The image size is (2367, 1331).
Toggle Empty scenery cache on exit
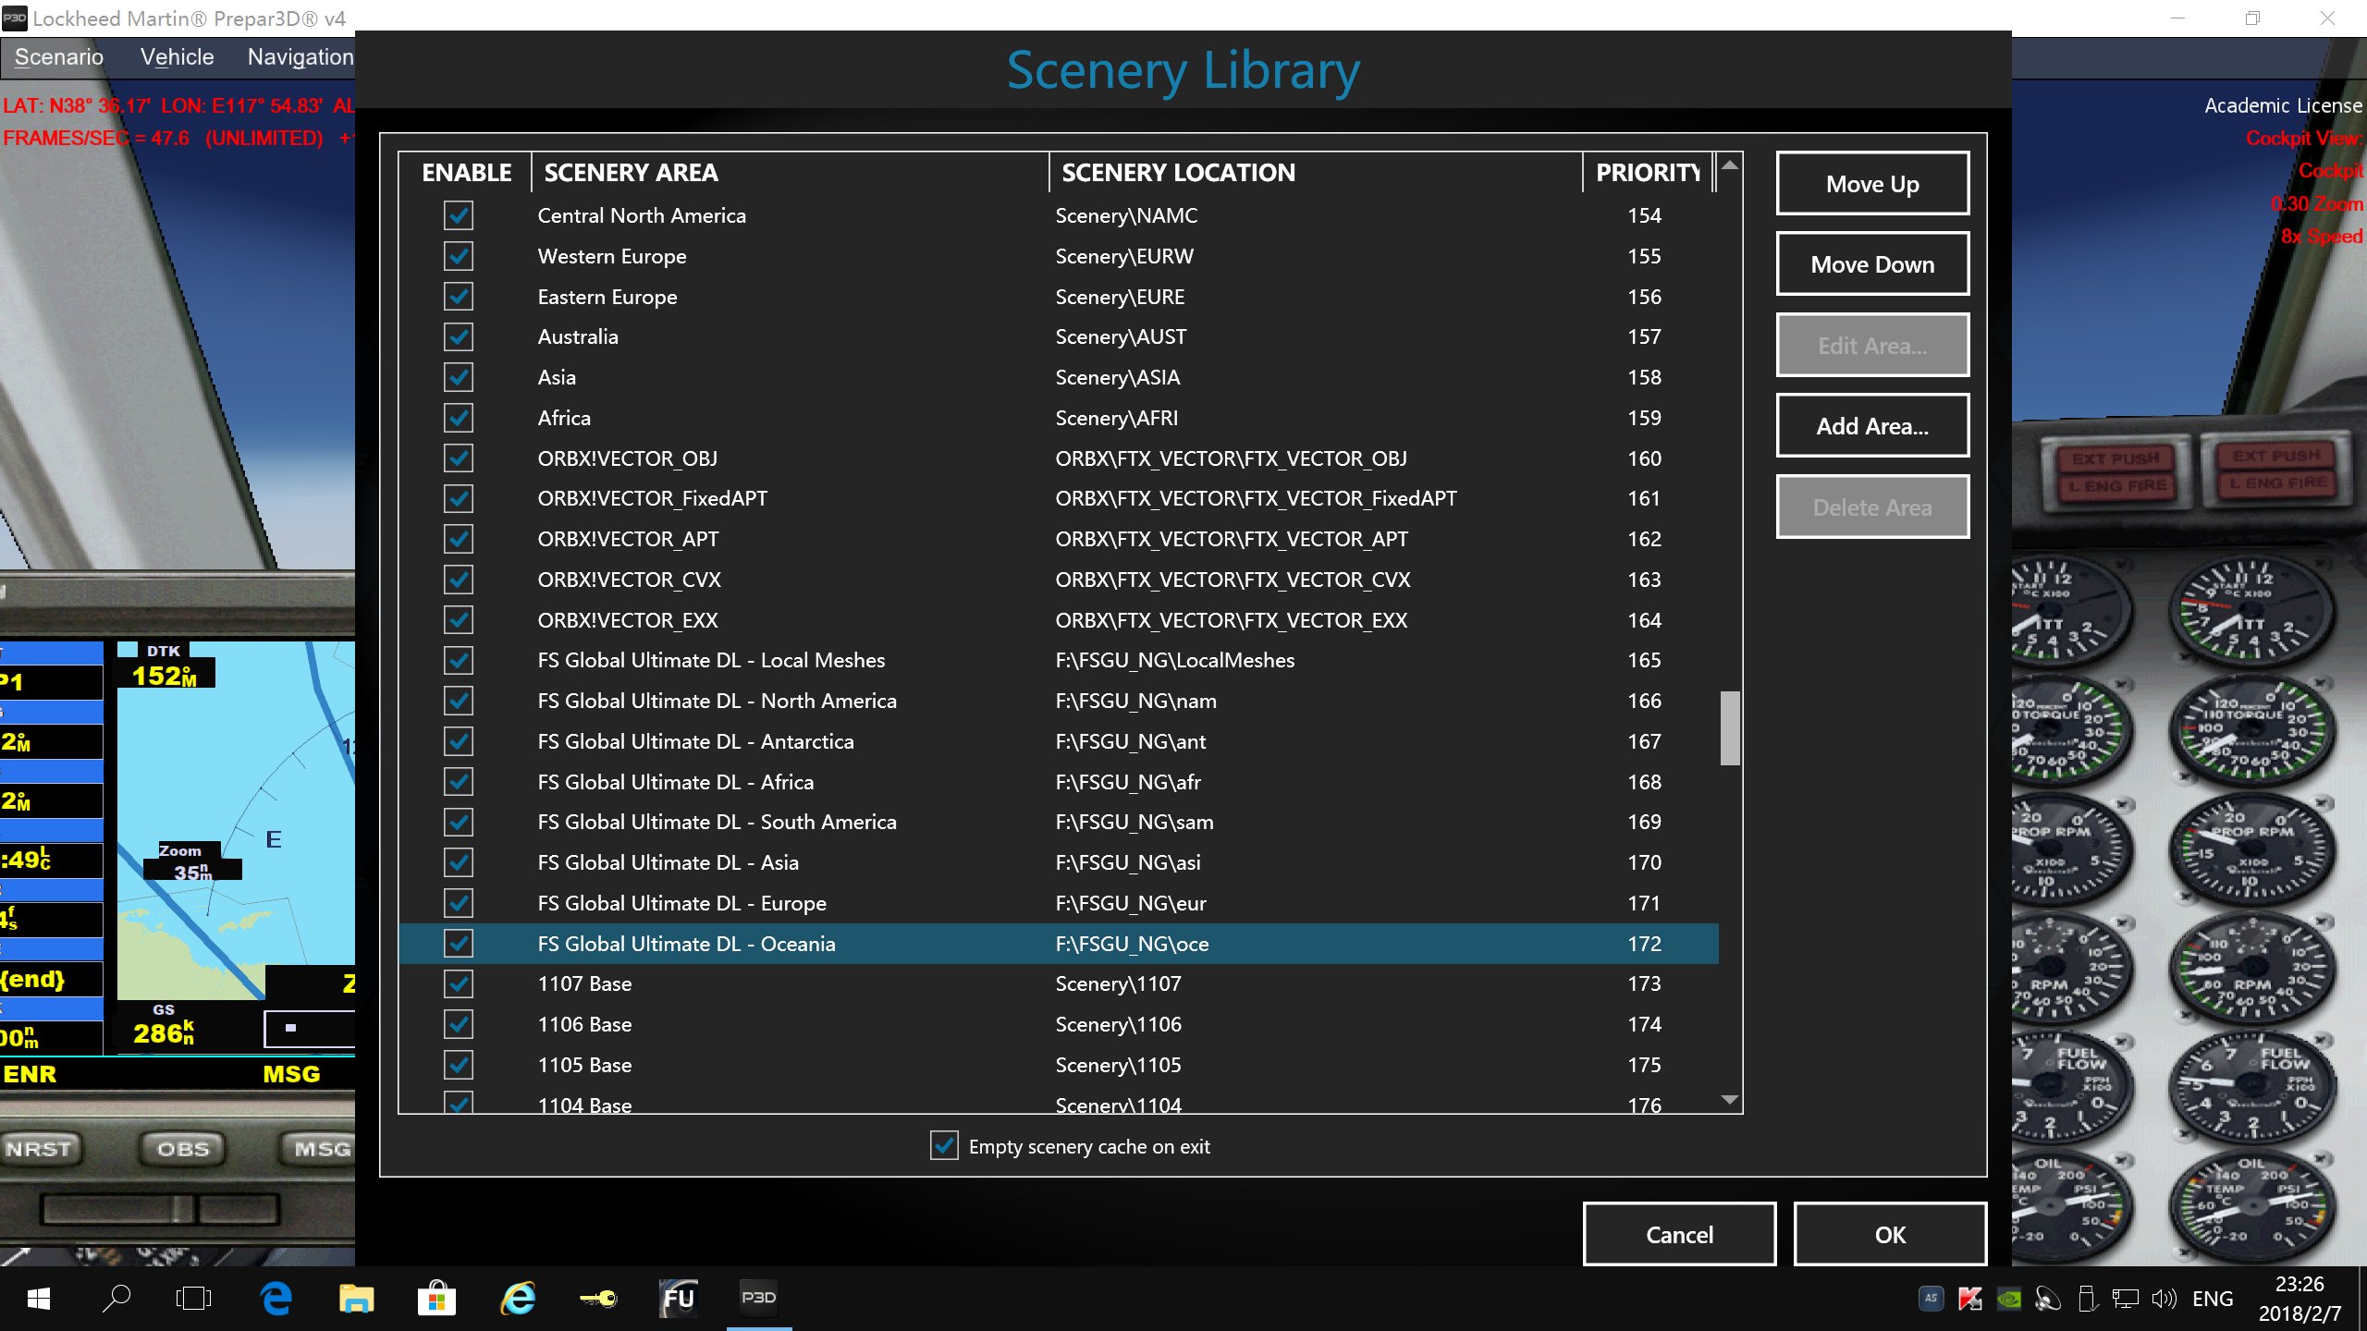[944, 1146]
